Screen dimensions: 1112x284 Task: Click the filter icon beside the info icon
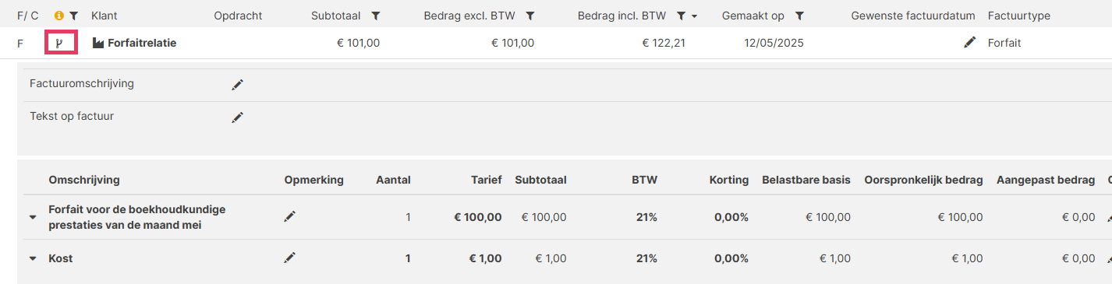tap(73, 16)
